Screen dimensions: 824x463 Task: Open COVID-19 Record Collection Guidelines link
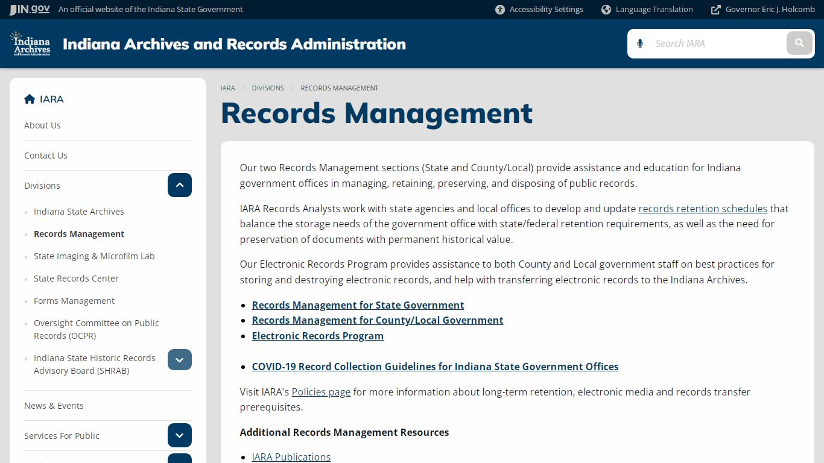[x=436, y=367]
